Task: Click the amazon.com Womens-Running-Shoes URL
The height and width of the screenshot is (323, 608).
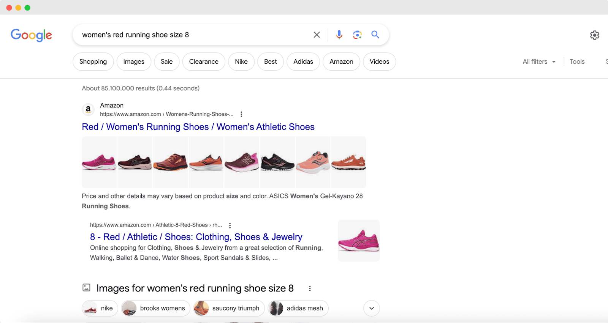Action: (x=167, y=114)
